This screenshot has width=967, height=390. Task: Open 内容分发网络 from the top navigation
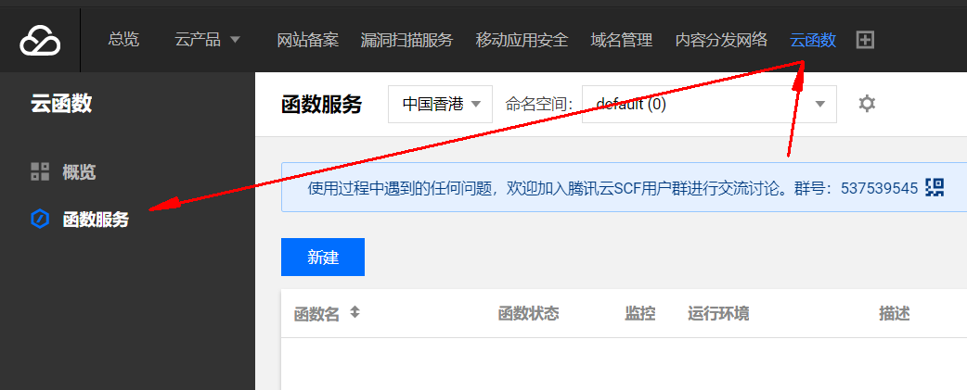pos(721,40)
